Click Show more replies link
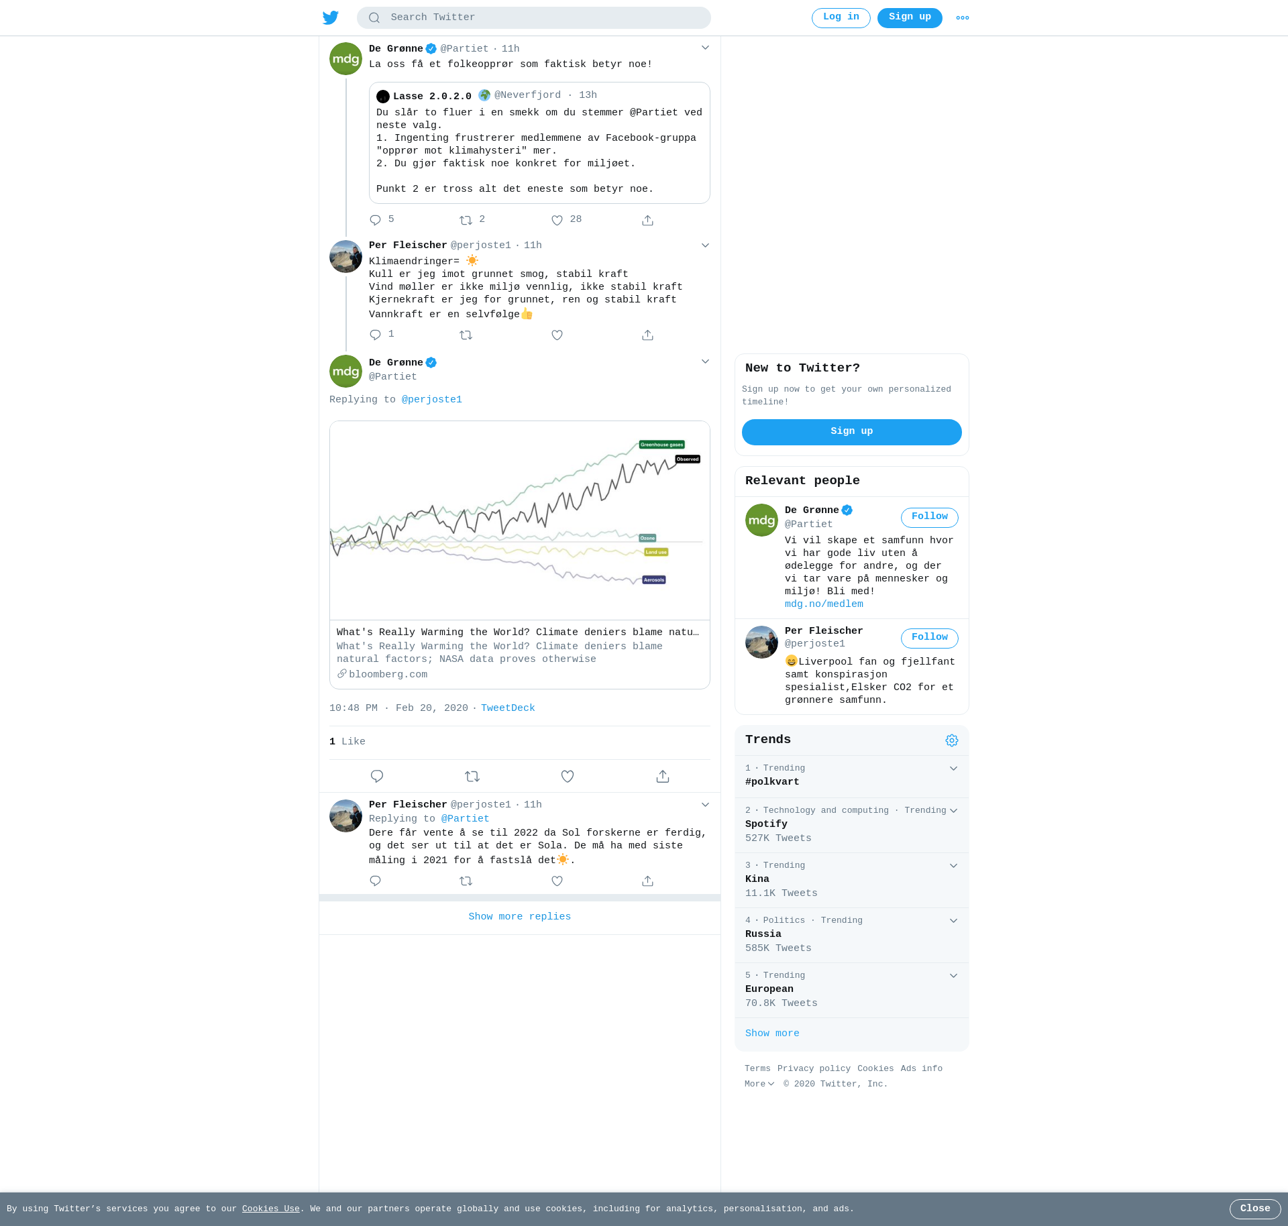The width and height of the screenshot is (1288, 1226). pos(519,917)
